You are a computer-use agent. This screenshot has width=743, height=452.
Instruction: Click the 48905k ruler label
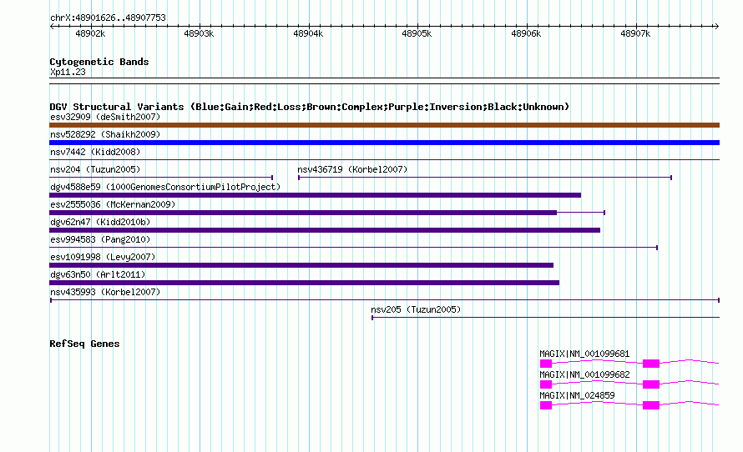(417, 33)
